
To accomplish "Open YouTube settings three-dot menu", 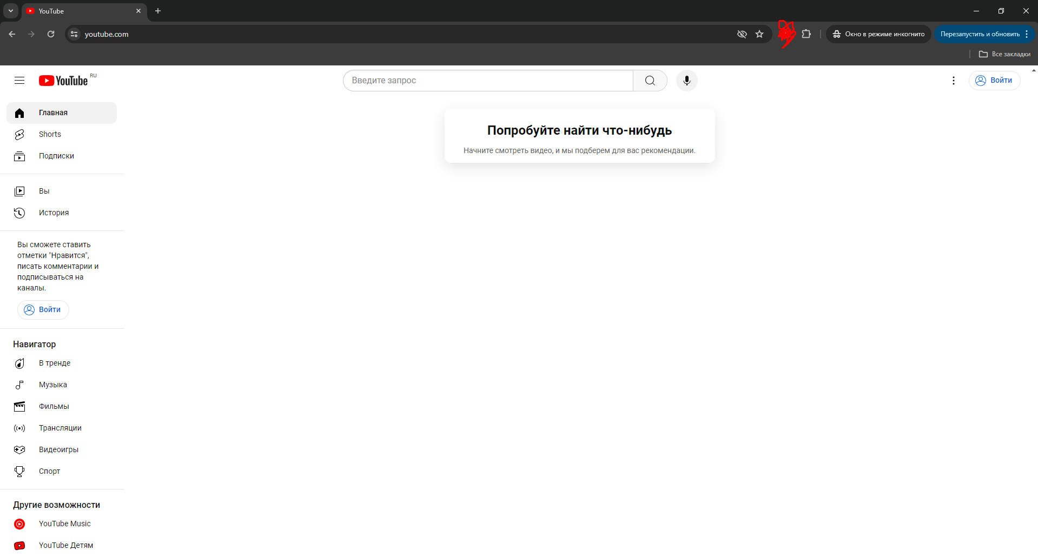I will point(953,81).
